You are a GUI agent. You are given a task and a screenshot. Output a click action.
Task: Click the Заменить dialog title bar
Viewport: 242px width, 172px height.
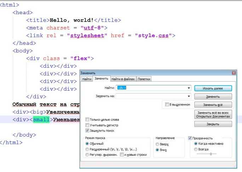click(156, 73)
